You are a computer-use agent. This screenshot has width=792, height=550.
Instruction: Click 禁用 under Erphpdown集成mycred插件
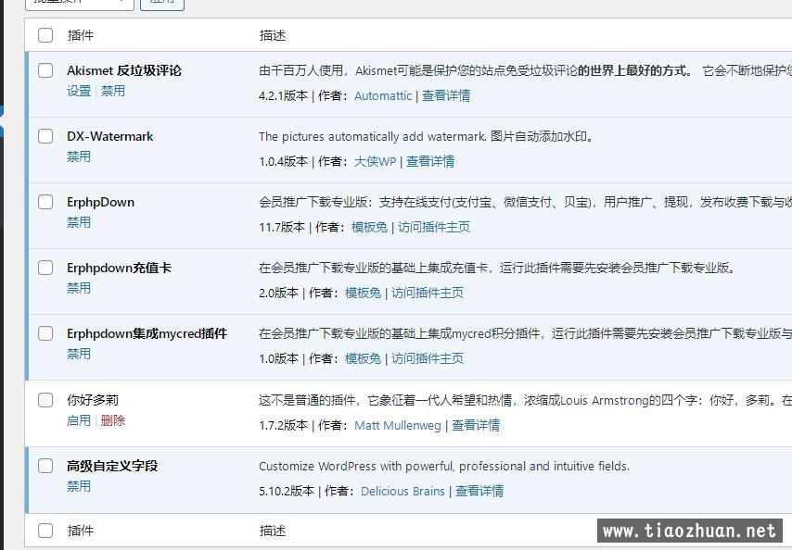pyautogui.click(x=79, y=354)
